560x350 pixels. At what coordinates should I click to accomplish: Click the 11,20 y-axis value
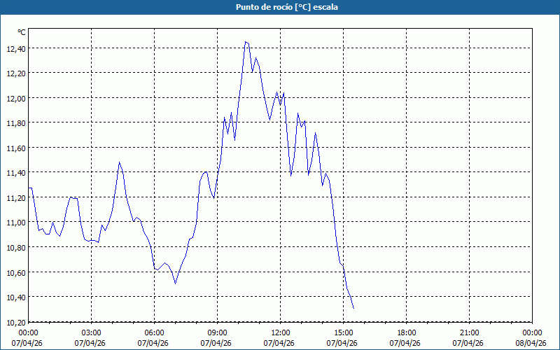16,198
